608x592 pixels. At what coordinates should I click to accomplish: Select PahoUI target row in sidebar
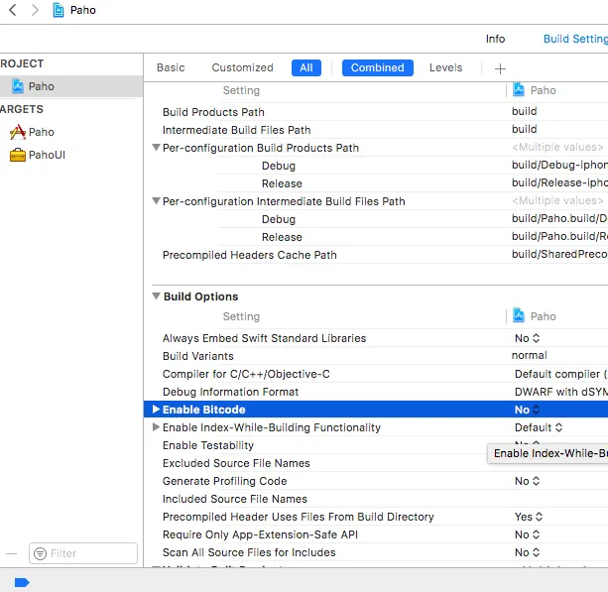click(x=71, y=155)
